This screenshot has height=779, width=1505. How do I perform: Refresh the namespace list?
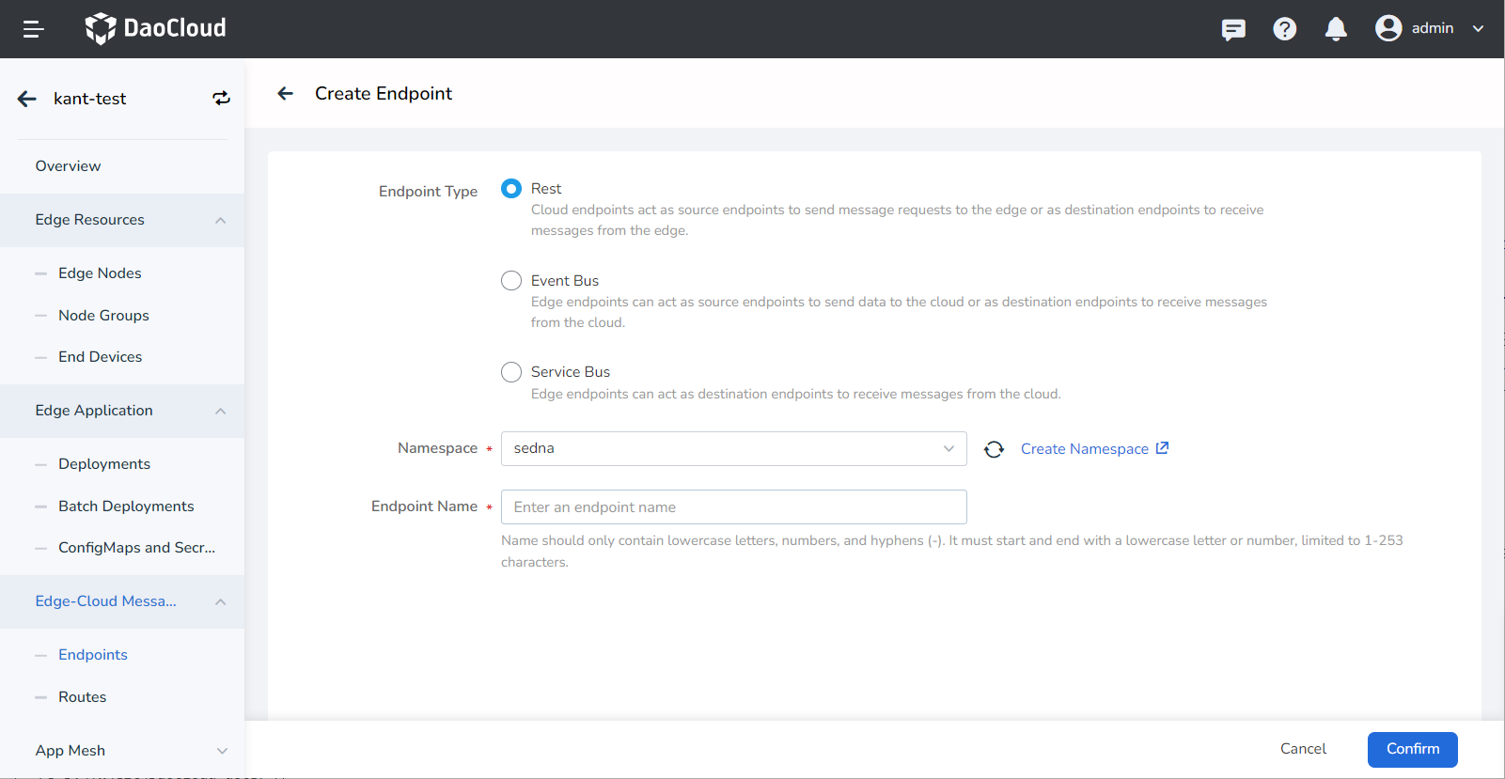994,449
